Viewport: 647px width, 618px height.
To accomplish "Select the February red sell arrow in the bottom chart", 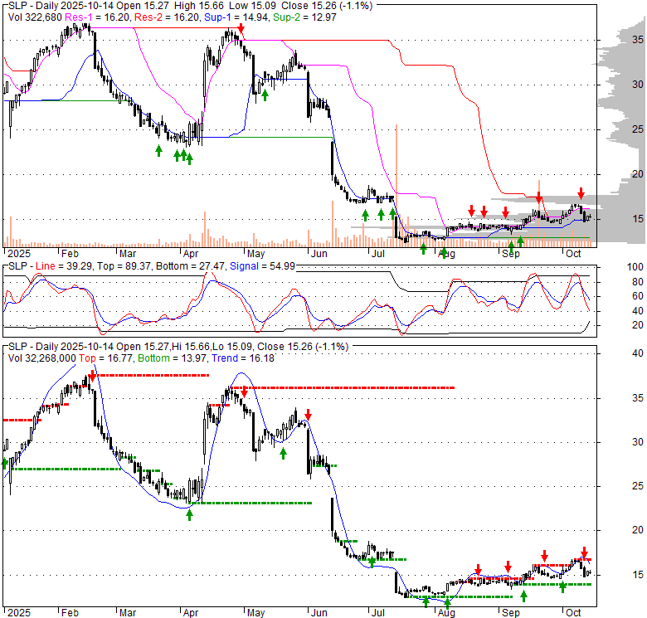I will [92, 376].
